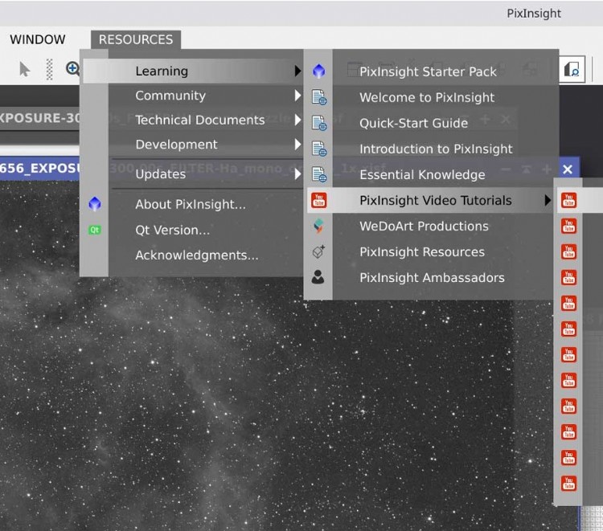Click the document search icon in top-right toolbar
This screenshot has width=603, height=531.
click(x=572, y=70)
